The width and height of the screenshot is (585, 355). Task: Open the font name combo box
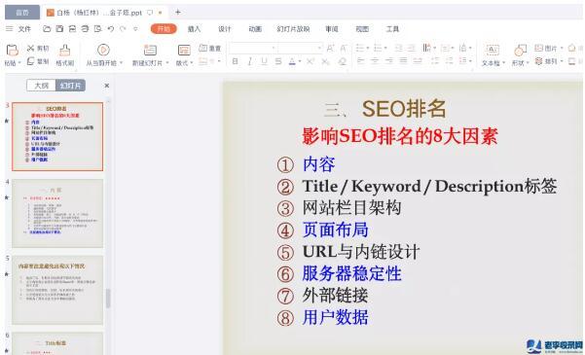(253, 48)
